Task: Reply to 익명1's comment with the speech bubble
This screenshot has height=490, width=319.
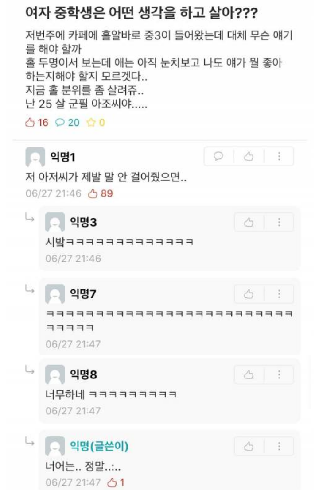Action: click(x=218, y=156)
